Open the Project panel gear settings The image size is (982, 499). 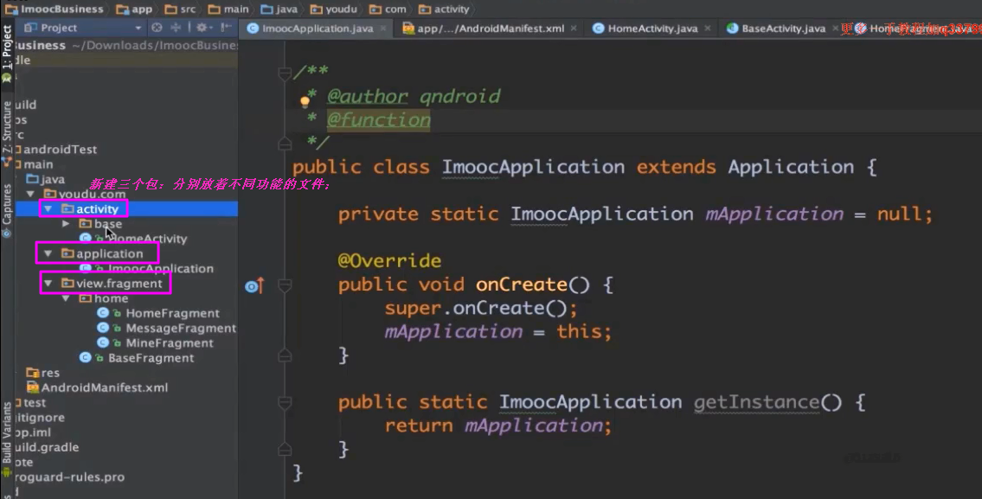pos(202,28)
